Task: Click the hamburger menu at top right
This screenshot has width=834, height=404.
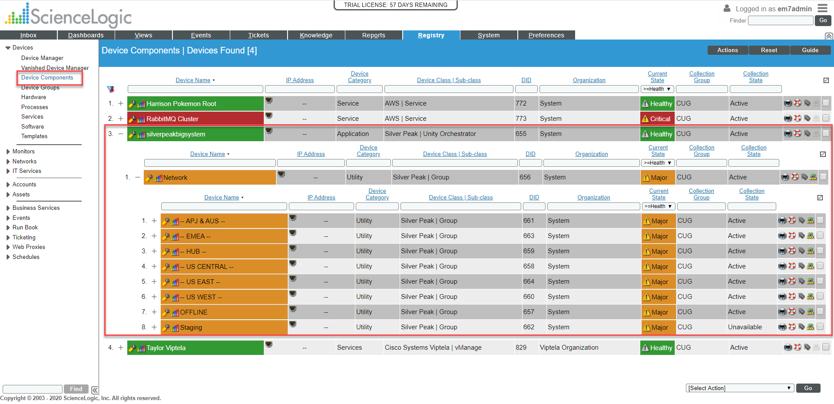Action: [x=823, y=8]
